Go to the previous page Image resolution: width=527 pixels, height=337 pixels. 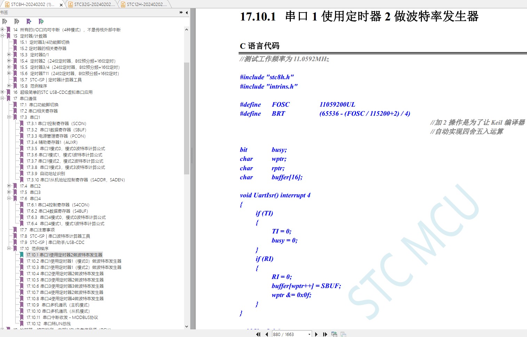click(x=266, y=334)
